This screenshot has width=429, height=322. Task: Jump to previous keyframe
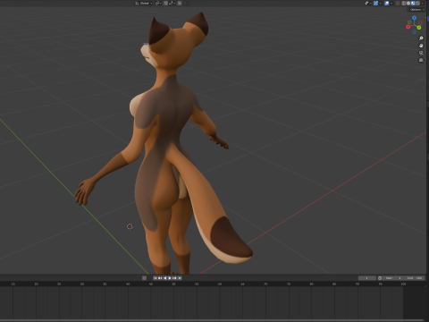(x=160, y=278)
